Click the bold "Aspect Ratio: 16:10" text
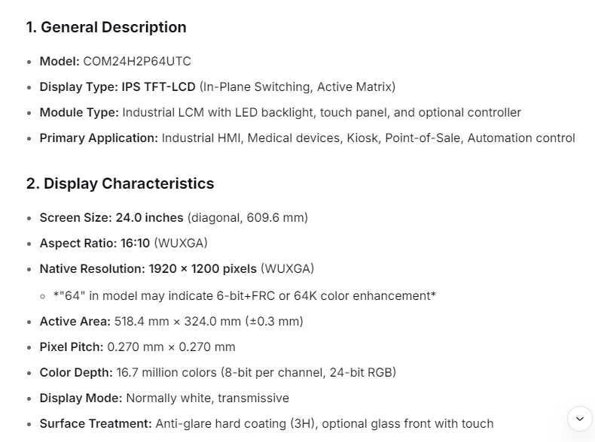595x442 pixels. pyautogui.click(x=95, y=243)
